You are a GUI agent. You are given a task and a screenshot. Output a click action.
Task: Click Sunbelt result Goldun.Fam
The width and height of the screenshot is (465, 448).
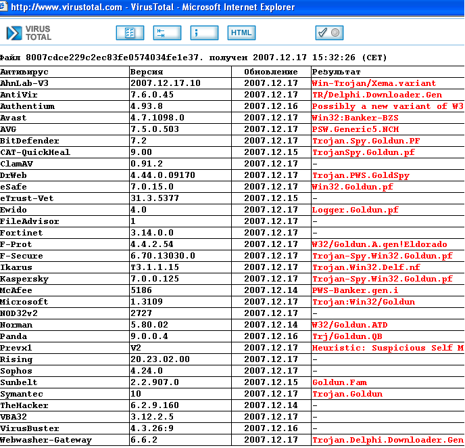tap(339, 382)
